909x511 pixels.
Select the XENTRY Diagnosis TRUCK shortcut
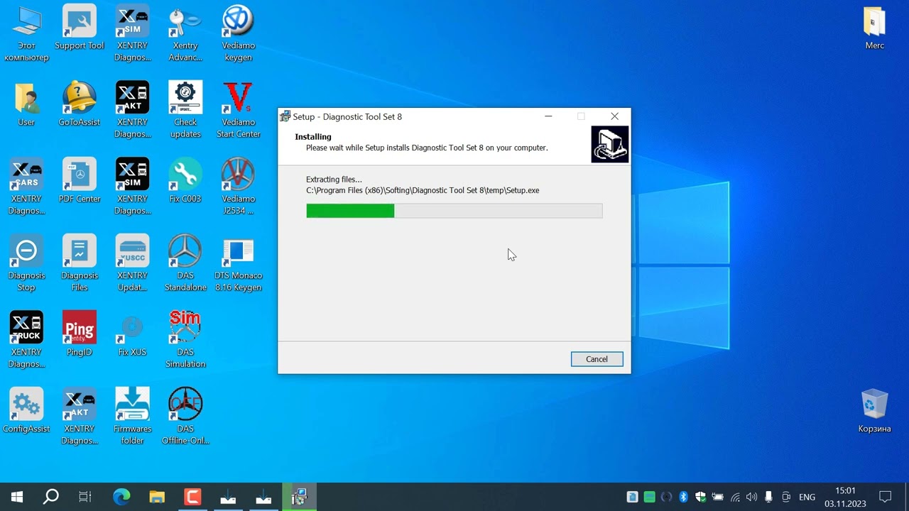pos(26,340)
